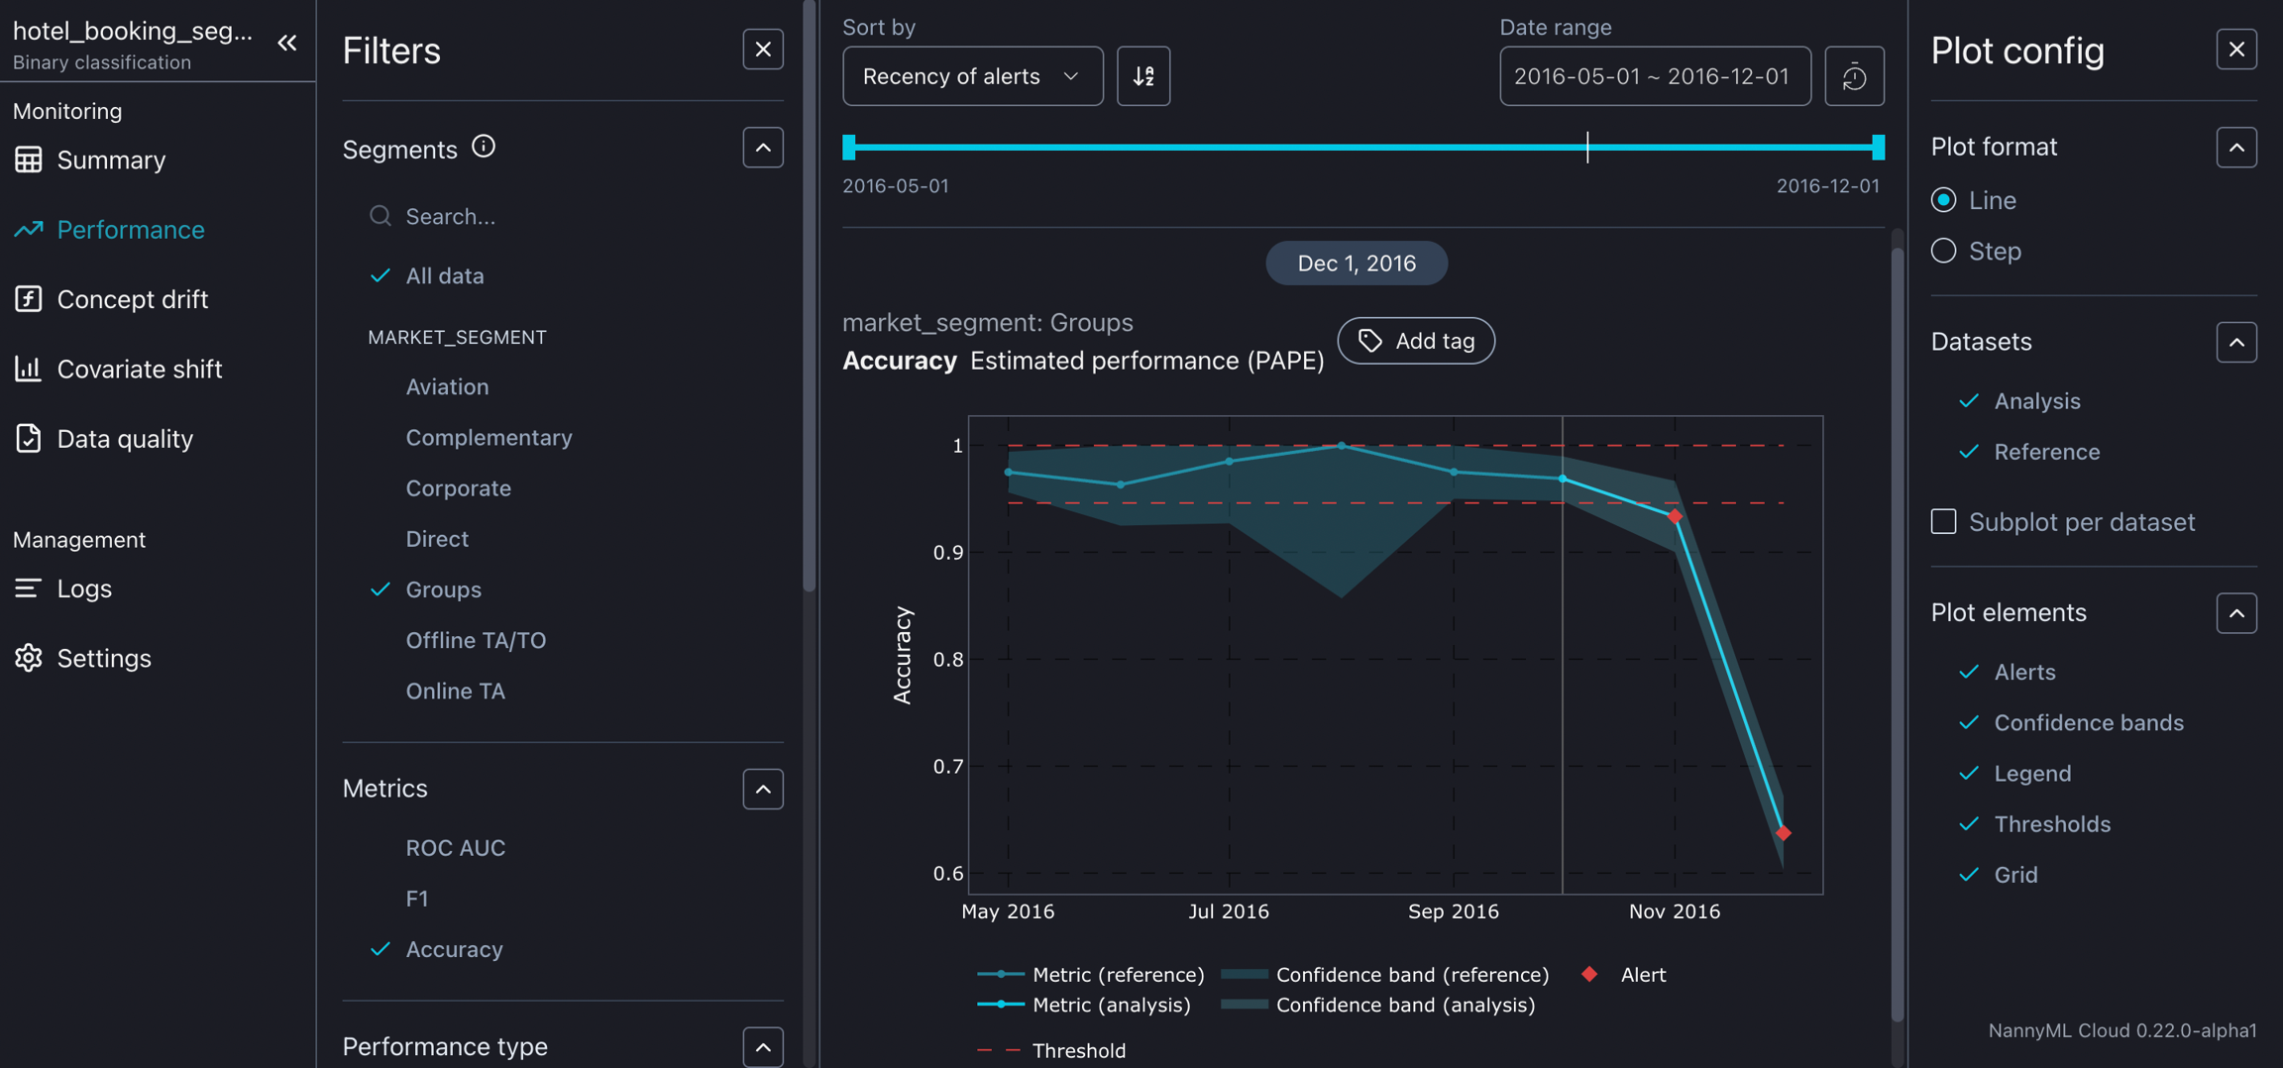
Task: Collapse the sidebar with double-chevron icon
Action: pos(287,43)
